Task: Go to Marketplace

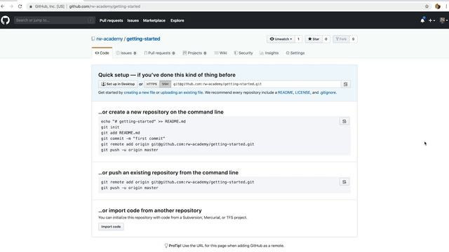Action: 154,20
